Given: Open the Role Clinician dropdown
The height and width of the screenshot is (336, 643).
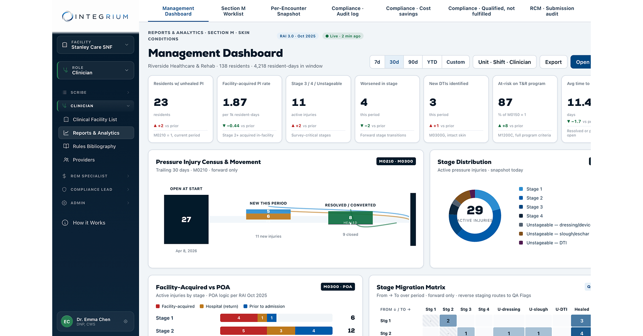Looking at the screenshot, I should pos(95,70).
